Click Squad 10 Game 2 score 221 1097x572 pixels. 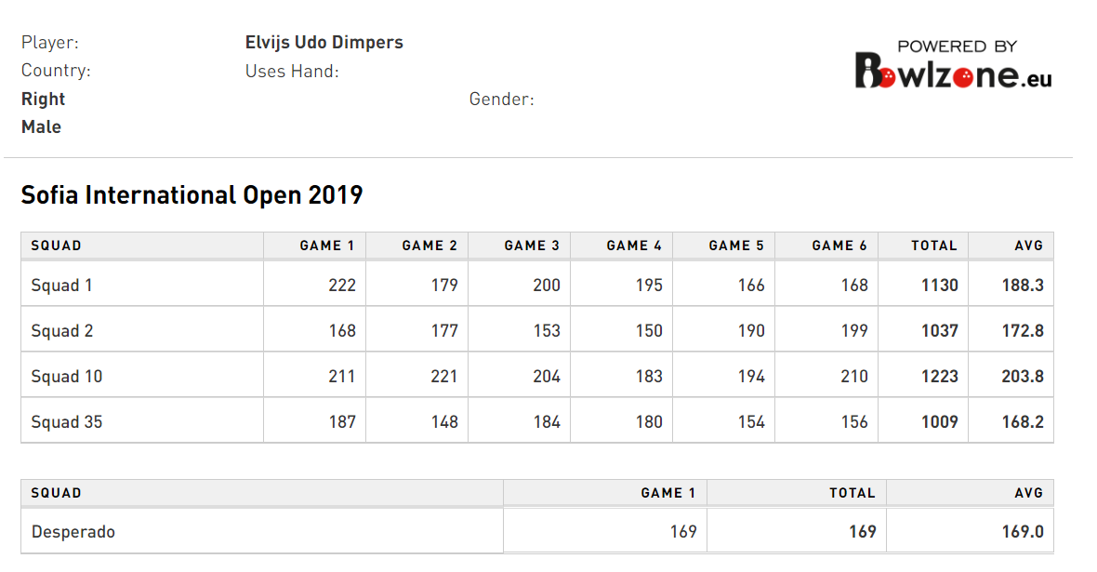[x=444, y=377]
